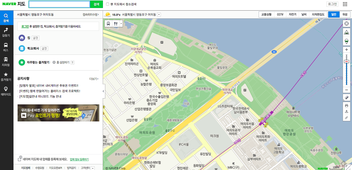
Task: Switch map view to 위성 satellite mode
Action: 345,14
